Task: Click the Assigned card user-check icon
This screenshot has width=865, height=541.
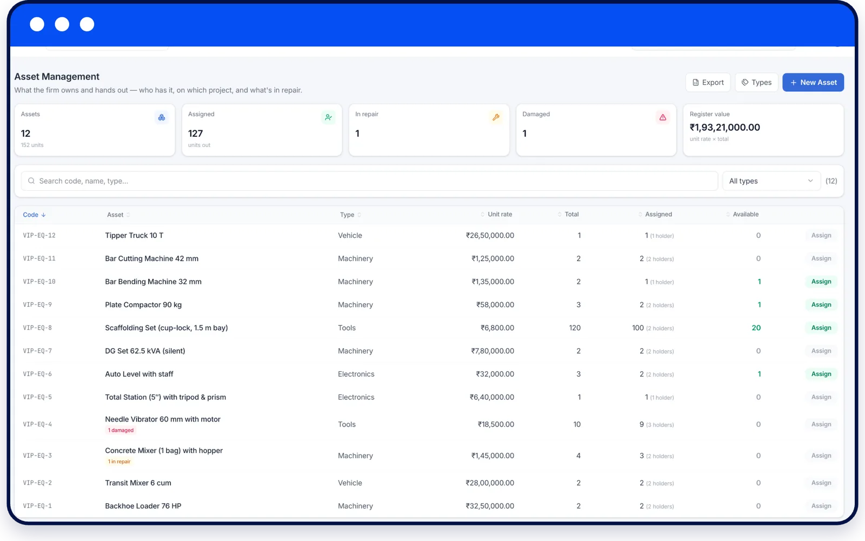Action: (328, 117)
